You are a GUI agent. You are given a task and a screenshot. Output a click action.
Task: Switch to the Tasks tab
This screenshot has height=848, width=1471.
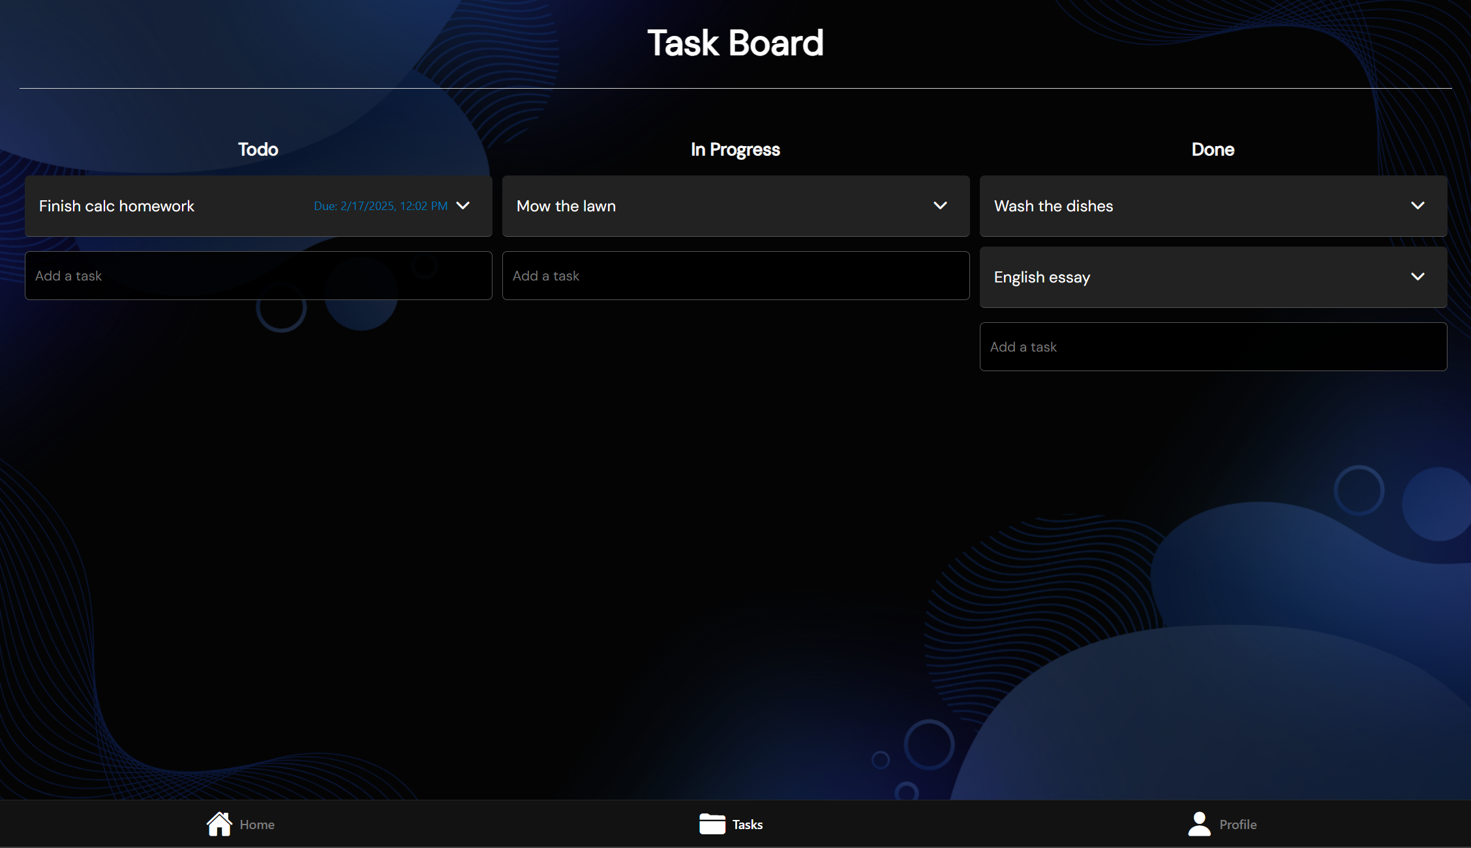tap(748, 824)
